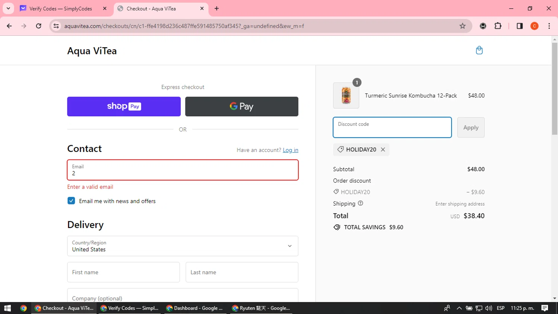Open the Windows Start menu
Screen dimensions: 558x314
pos(7,308)
